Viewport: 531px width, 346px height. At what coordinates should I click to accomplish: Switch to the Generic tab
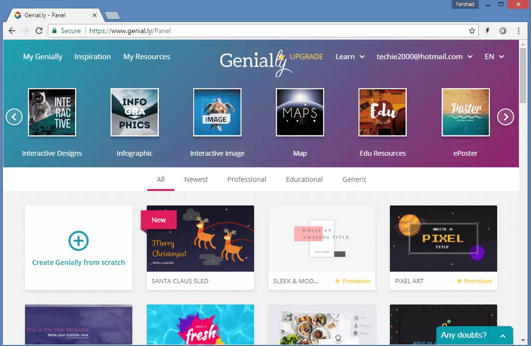pyautogui.click(x=354, y=179)
